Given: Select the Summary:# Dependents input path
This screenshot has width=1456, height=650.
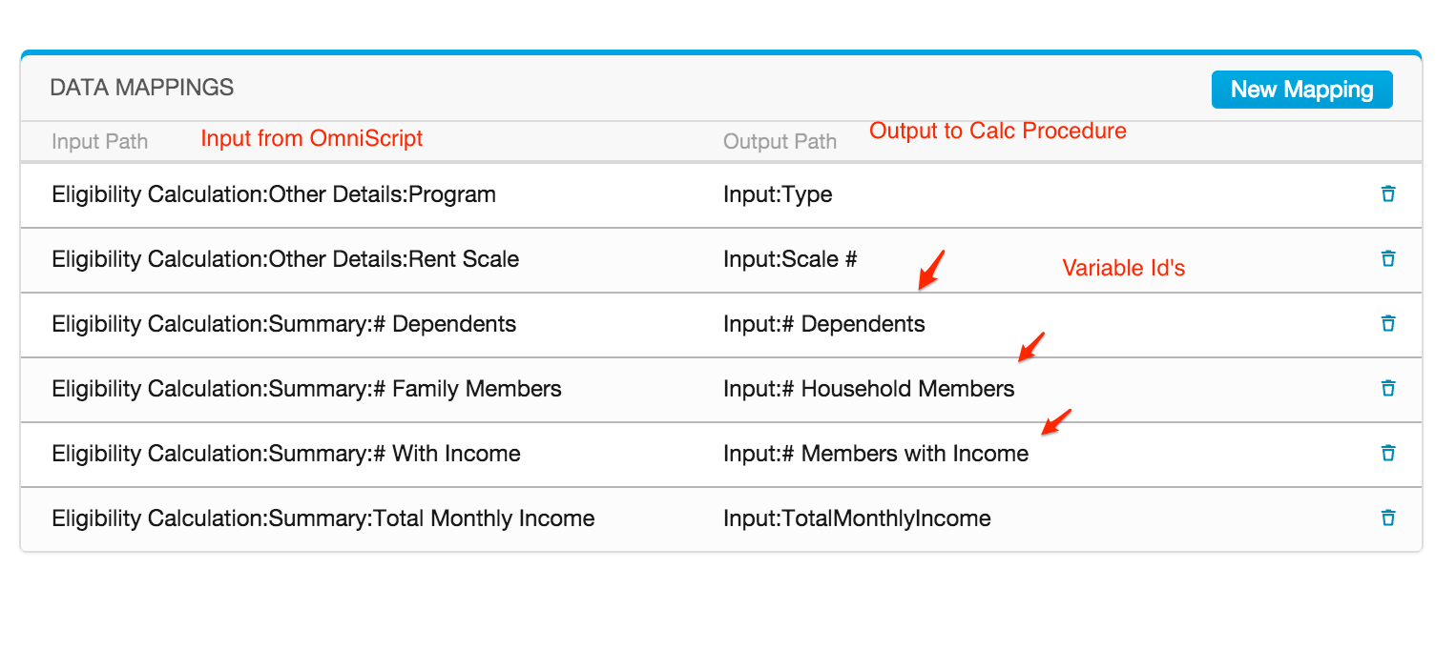Looking at the screenshot, I should pos(283,324).
